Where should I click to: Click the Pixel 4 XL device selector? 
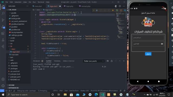pos(104,91)
